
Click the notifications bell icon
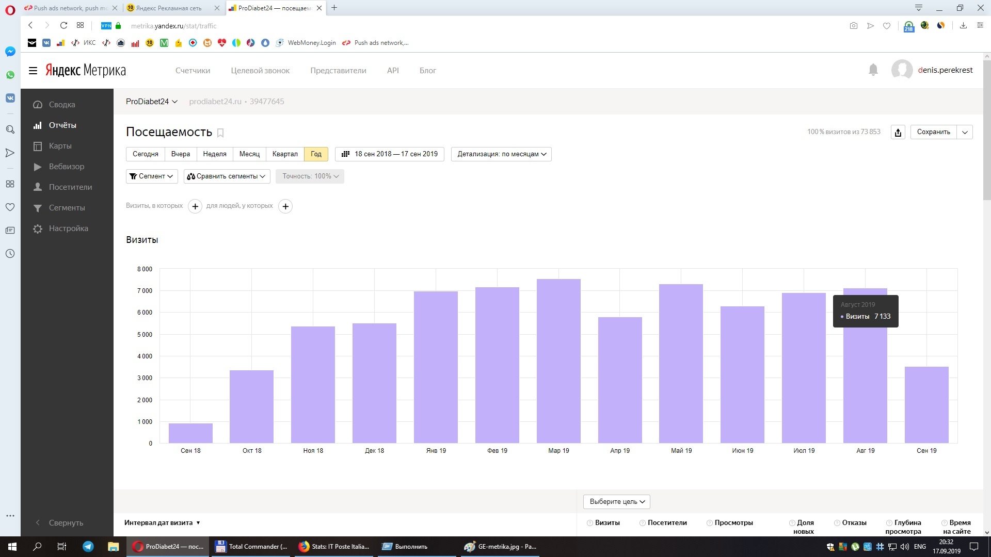click(x=873, y=70)
